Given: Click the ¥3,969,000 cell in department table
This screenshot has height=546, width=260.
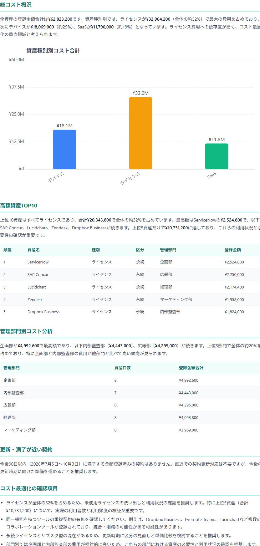Looking at the screenshot, I should click(x=189, y=430).
